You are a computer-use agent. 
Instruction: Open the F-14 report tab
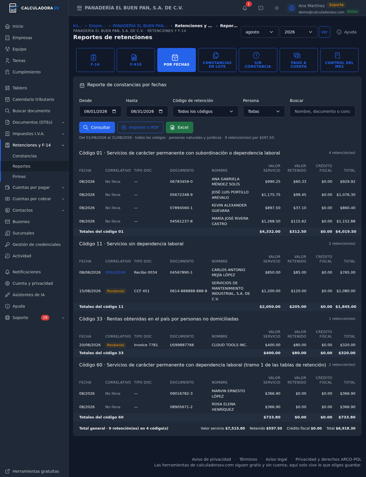95,60
